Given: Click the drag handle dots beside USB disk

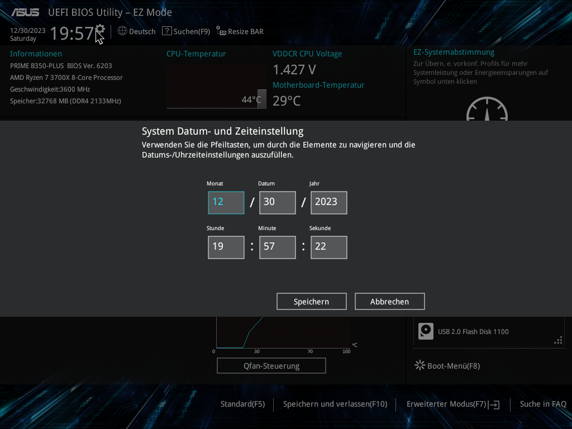Looking at the screenshot, I should (x=558, y=341).
